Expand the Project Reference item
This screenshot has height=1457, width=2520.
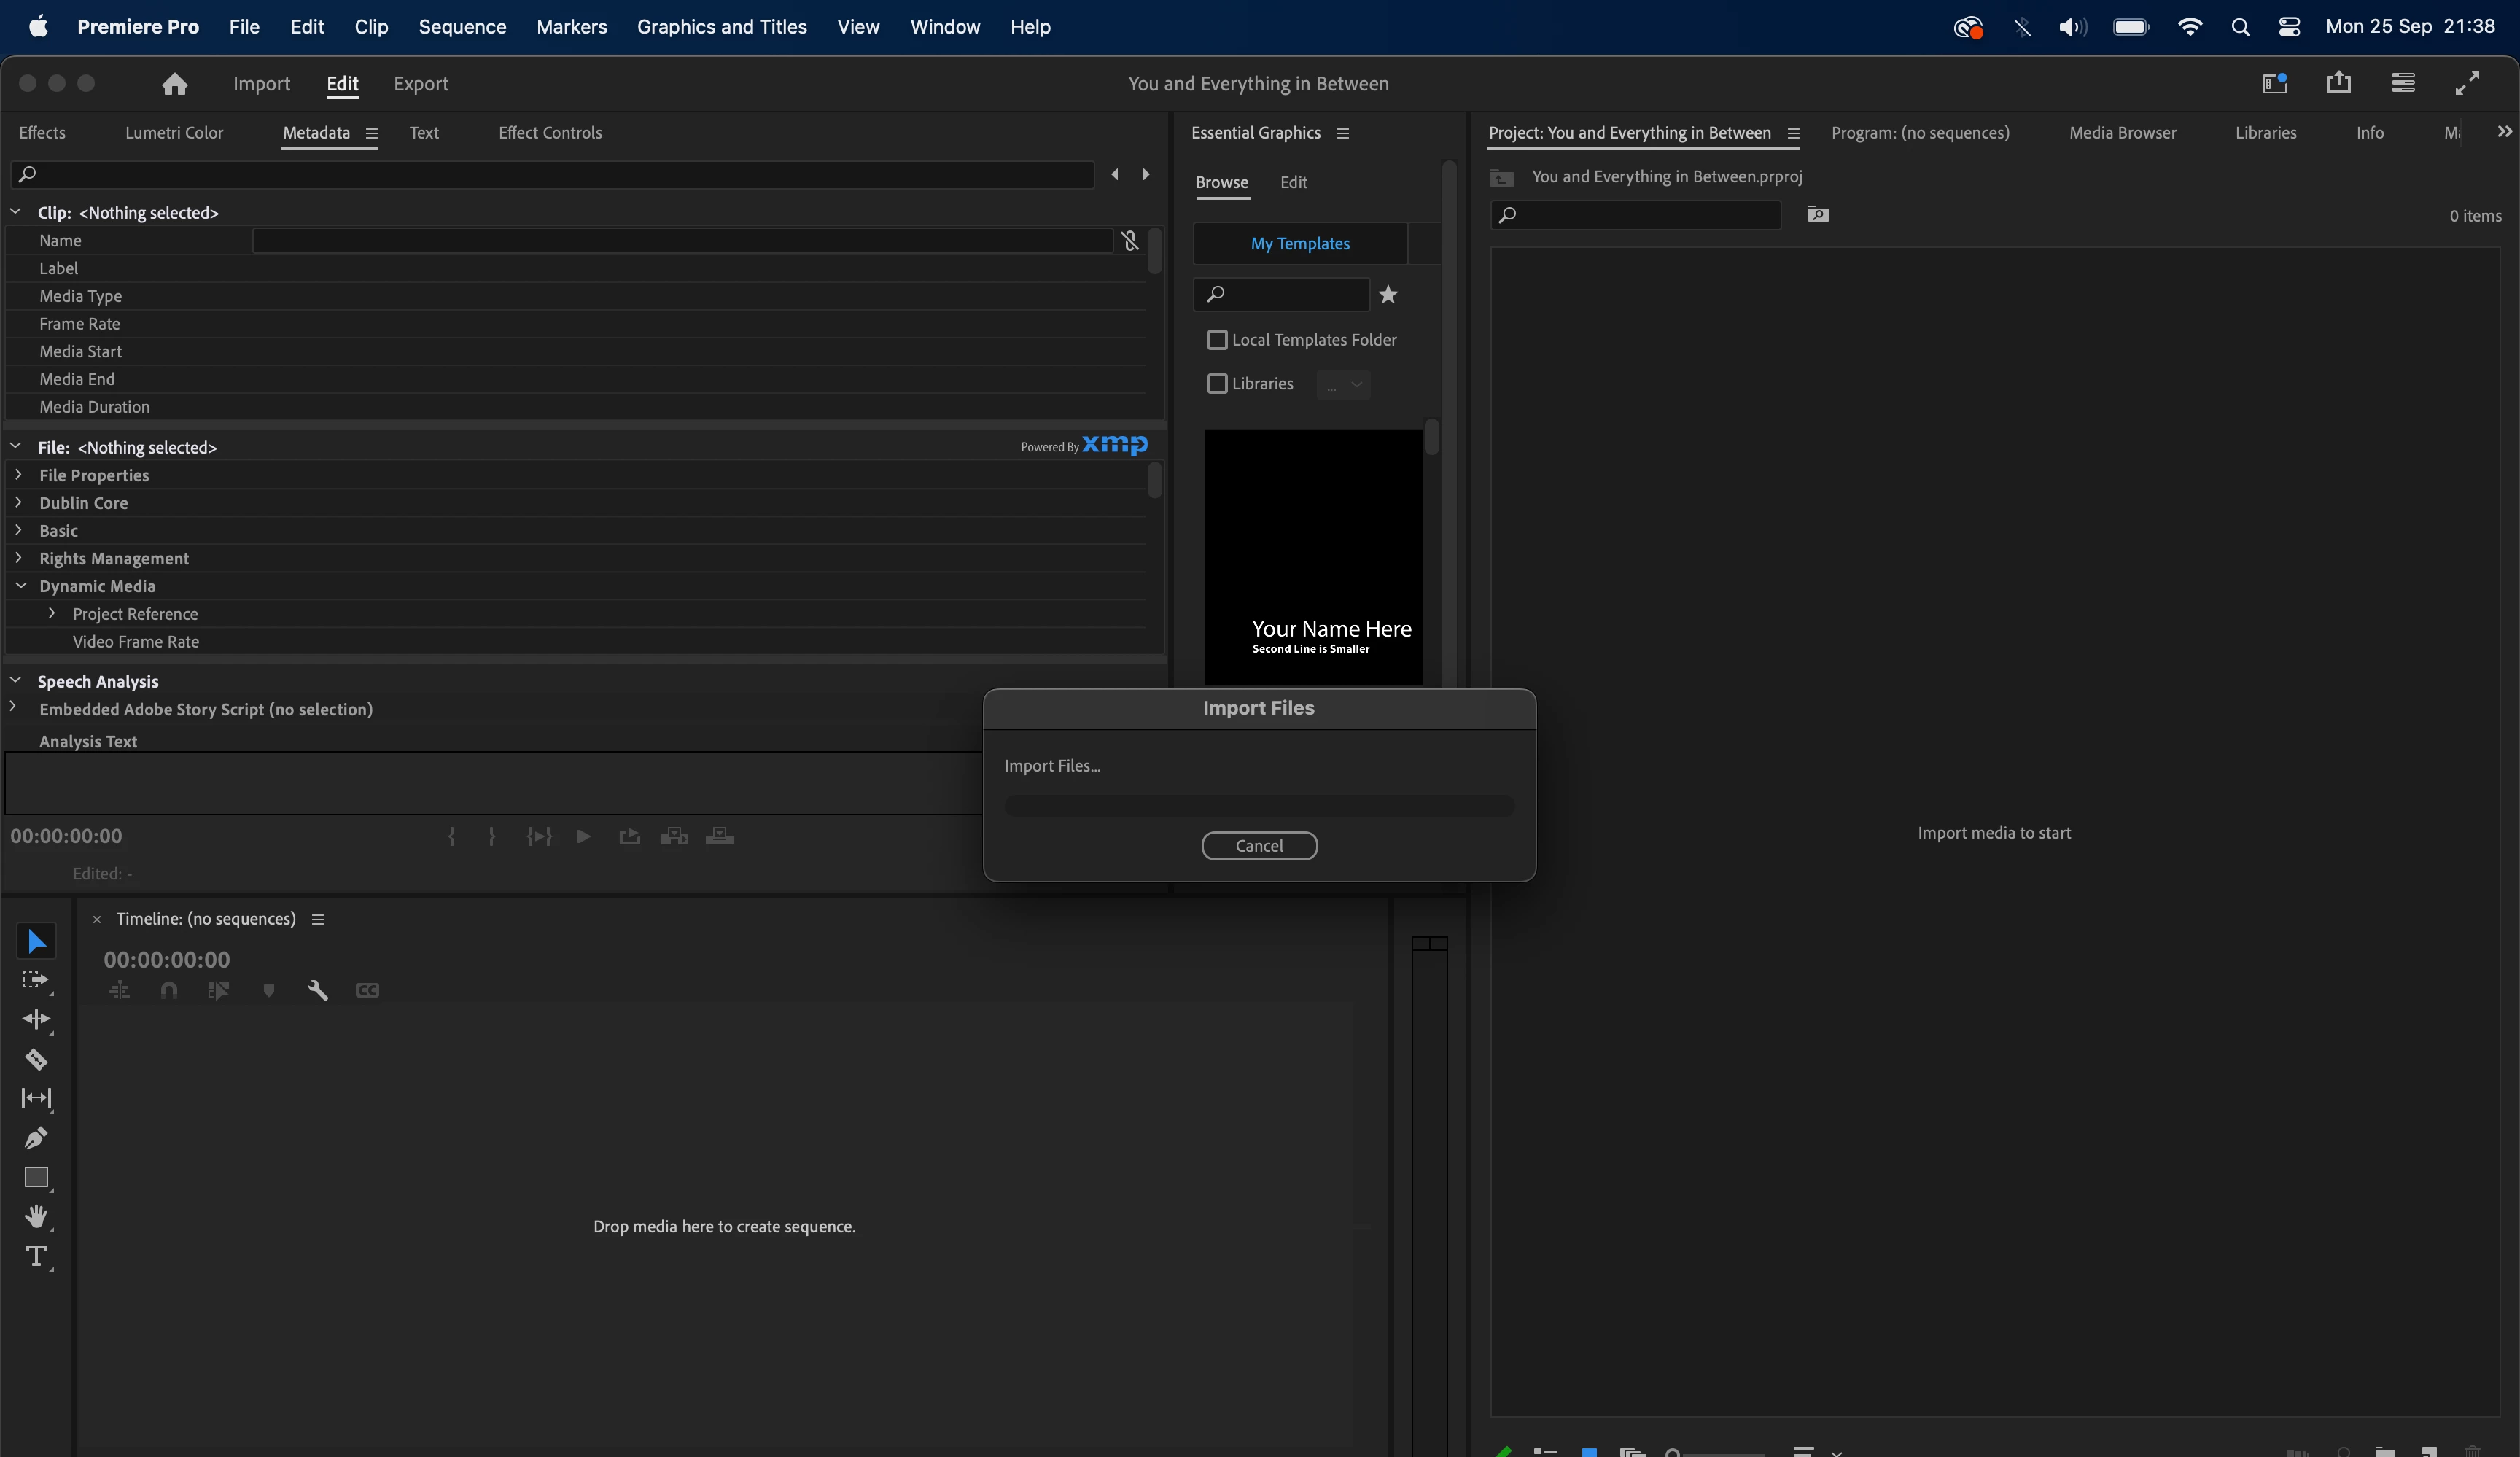pos(52,613)
